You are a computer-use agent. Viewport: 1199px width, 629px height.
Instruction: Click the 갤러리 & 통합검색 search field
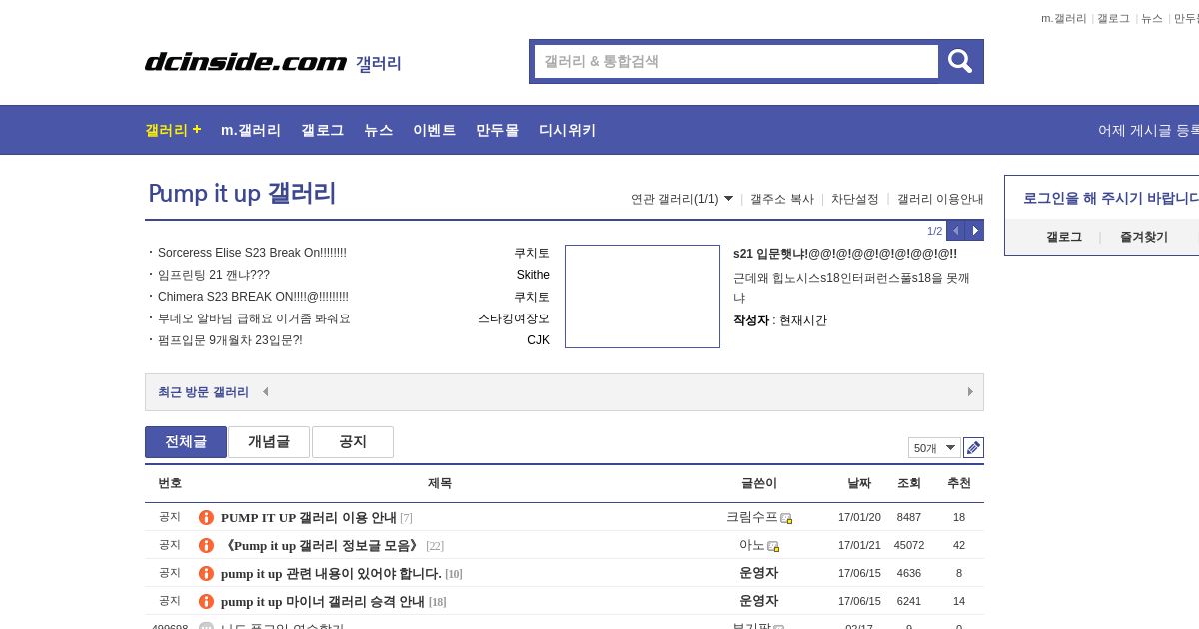tap(736, 61)
